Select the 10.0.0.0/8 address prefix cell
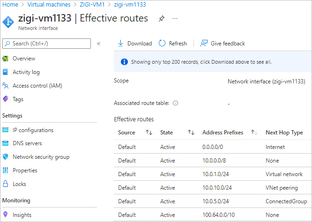312x222 pixels. pos(214,161)
